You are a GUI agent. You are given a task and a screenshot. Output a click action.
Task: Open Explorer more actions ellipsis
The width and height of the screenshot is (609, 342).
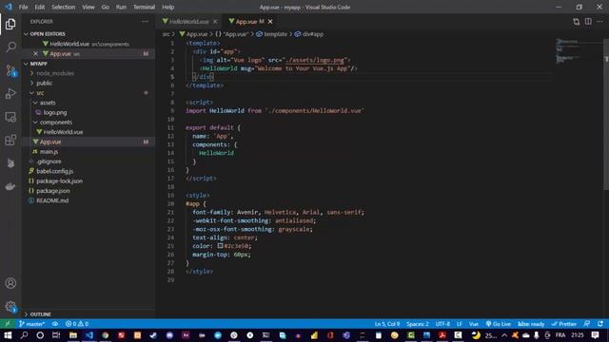[x=145, y=22]
